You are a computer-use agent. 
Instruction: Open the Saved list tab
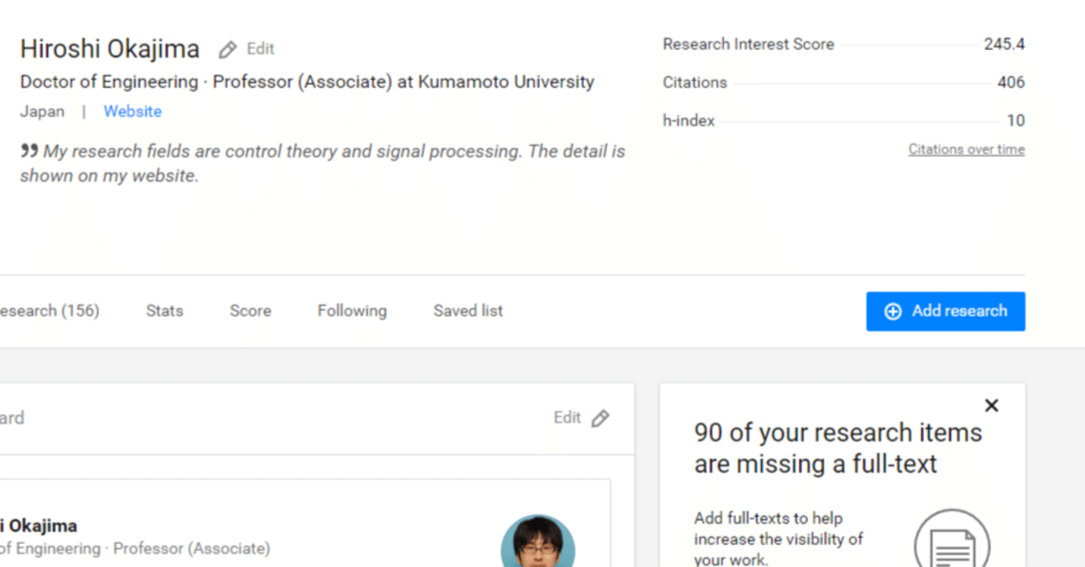[x=467, y=311]
